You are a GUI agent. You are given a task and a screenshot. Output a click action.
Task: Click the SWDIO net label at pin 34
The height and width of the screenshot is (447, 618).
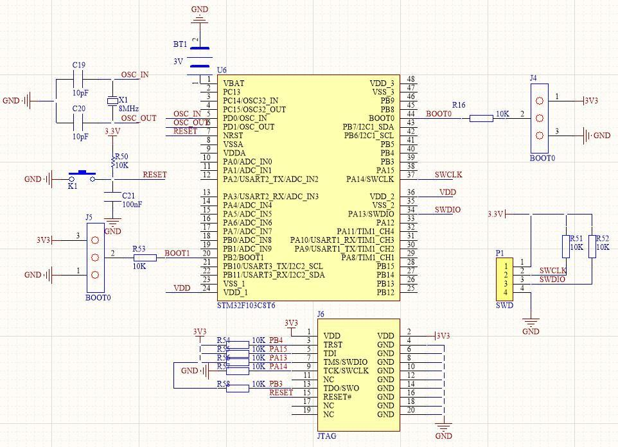pyautogui.click(x=448, y=210)
